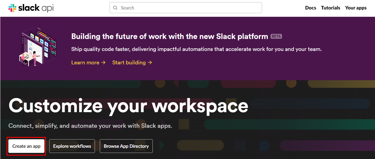
Task: Open the Docs menu item
Action: [x=310, y=8]
